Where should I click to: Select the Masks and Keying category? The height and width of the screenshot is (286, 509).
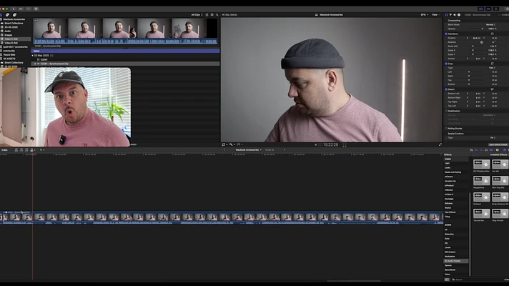click(x=453, y=172)
